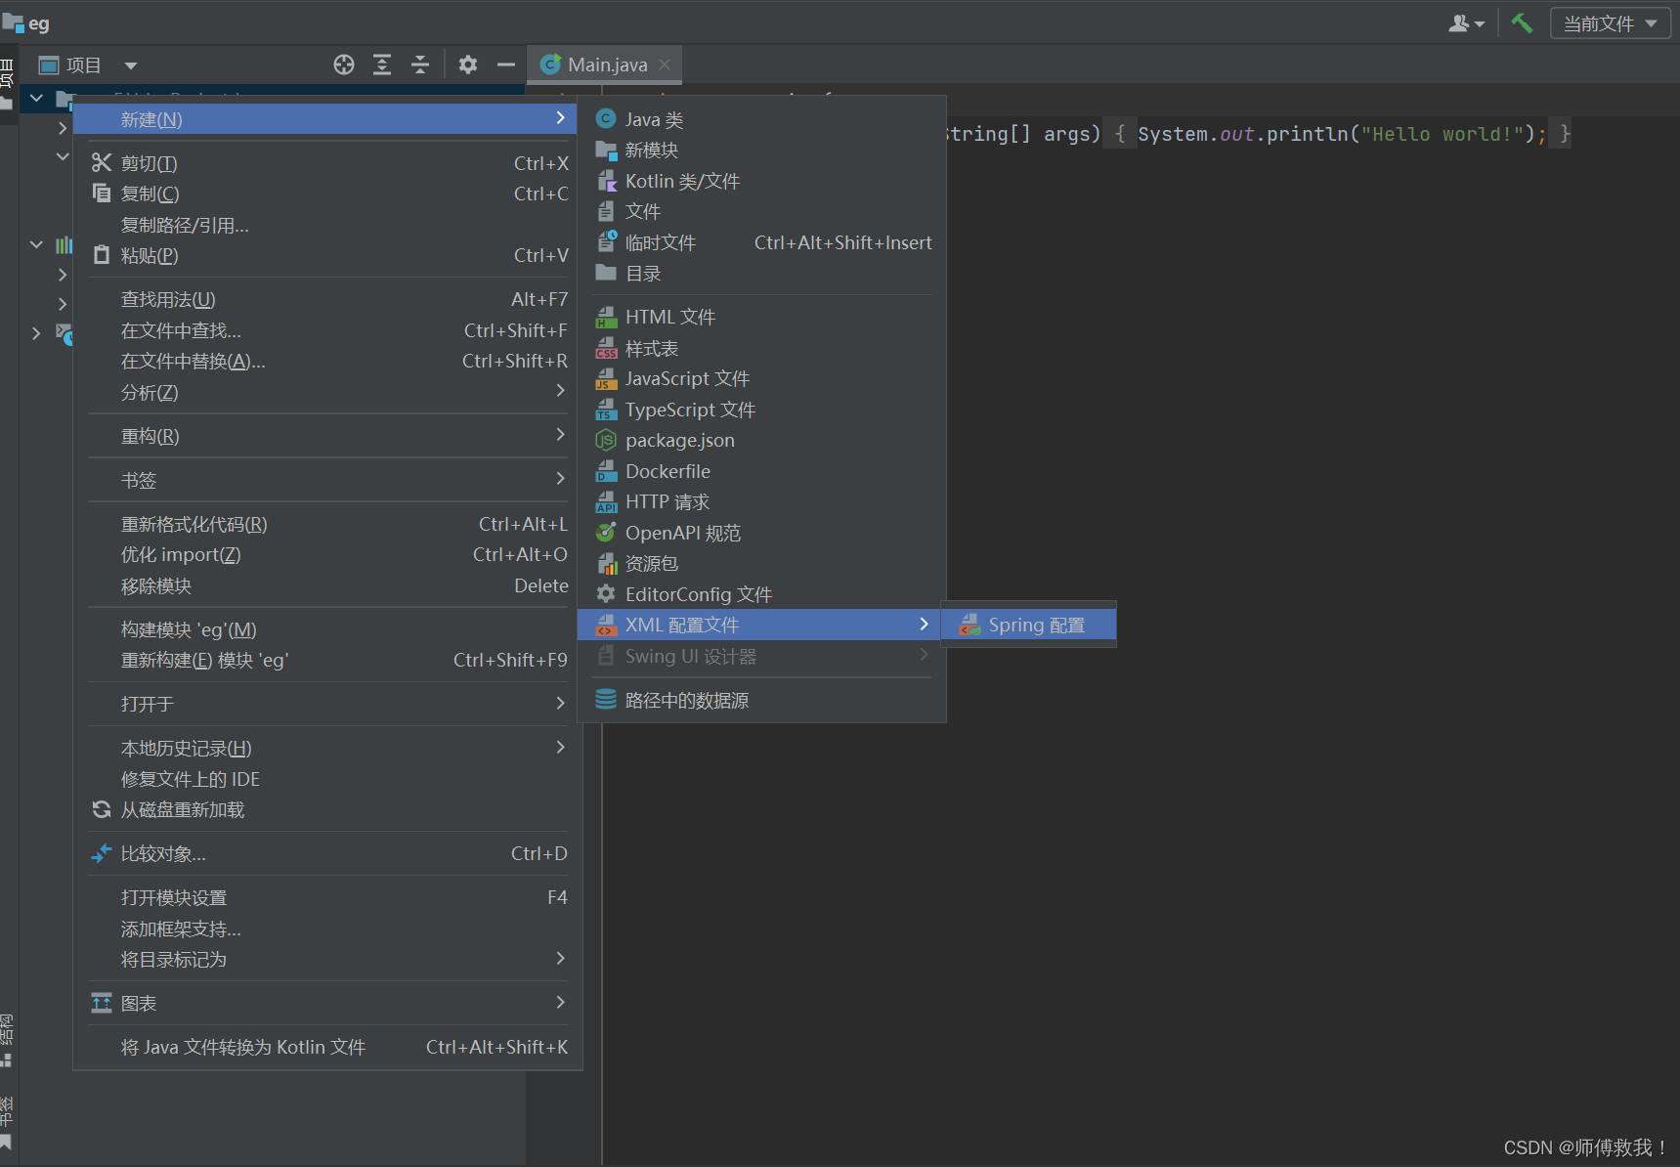Click 打开模块设置 entry

click(x=327, y=897)
